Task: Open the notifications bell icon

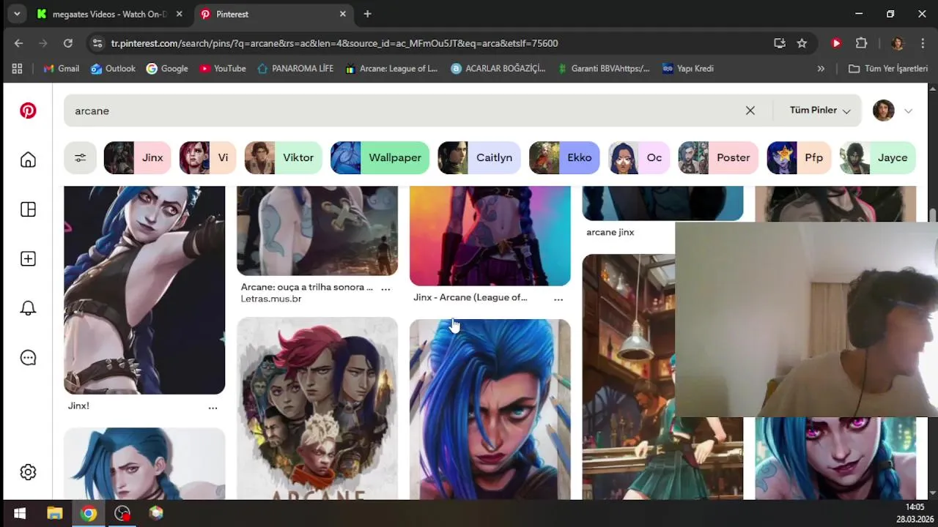Action: [x=28, y=308]
